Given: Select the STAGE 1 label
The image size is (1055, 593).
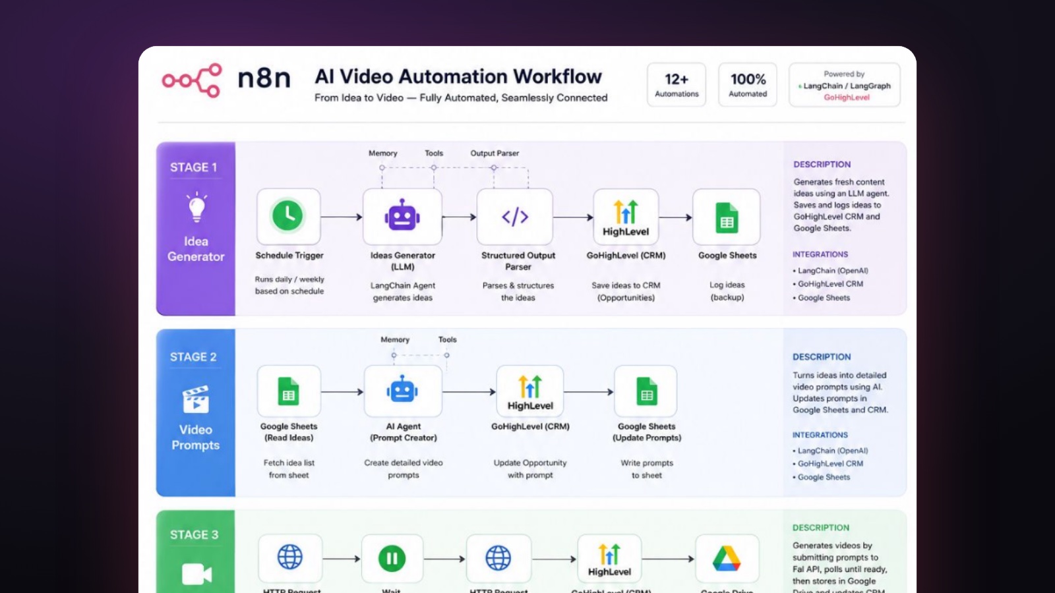Looking at the screenshot, I should (x=194, y=167).
